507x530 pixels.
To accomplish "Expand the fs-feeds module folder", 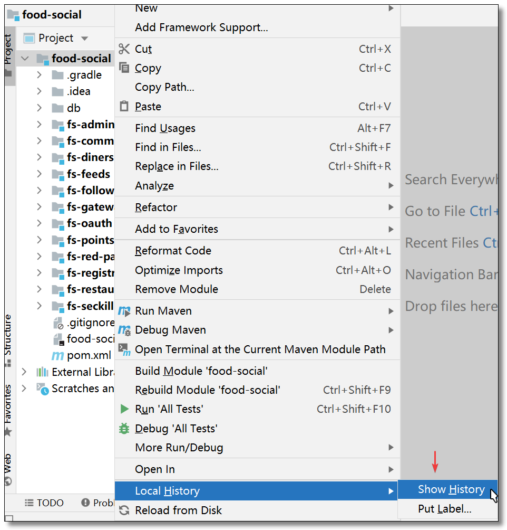I will coord(39,174).
